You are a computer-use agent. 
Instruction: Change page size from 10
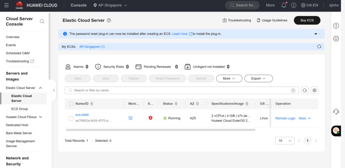[285, 141]
